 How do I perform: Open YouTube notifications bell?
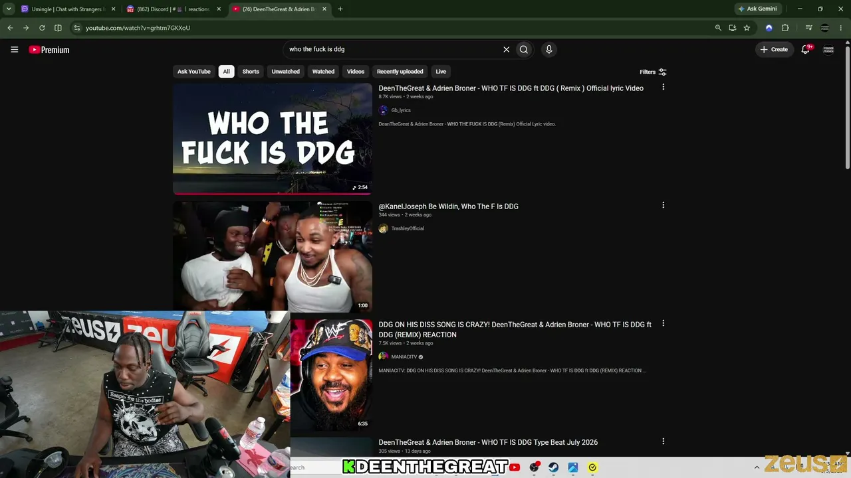click(x=806, y=49)
